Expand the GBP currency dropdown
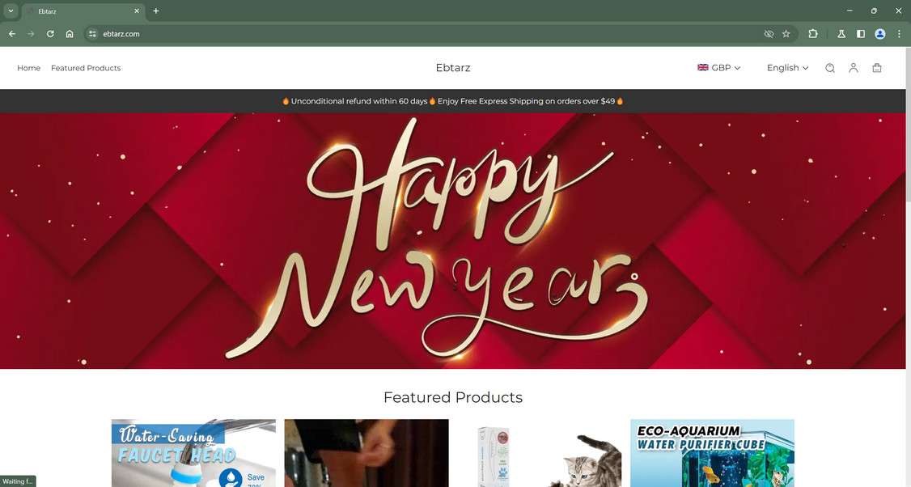 [x=718, y=68]
